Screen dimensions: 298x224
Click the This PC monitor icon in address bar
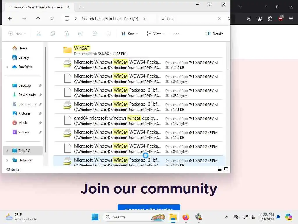coord(67,18)
